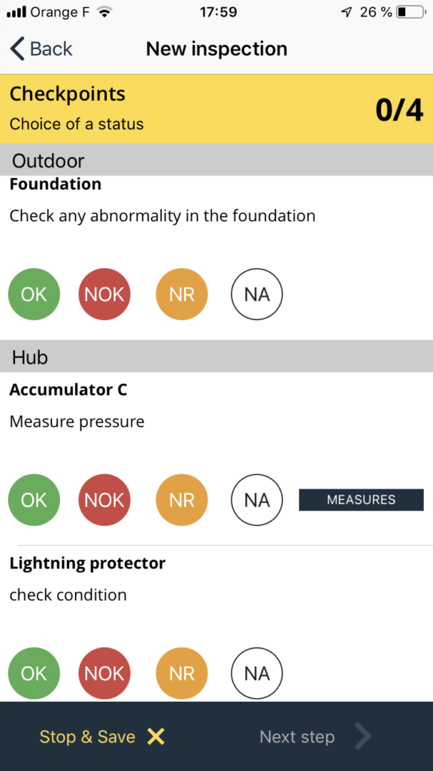Select NA for Lightning protector
The height and width of the screenshot is (771, 433).
(x=257, y=673)
